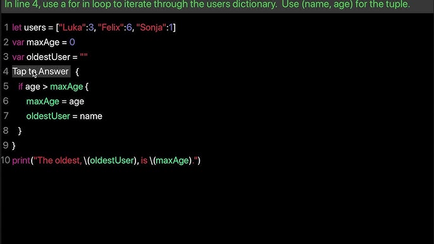434x244 pixels.
Task: Click the if keyword on line 5
Action: 20,87
